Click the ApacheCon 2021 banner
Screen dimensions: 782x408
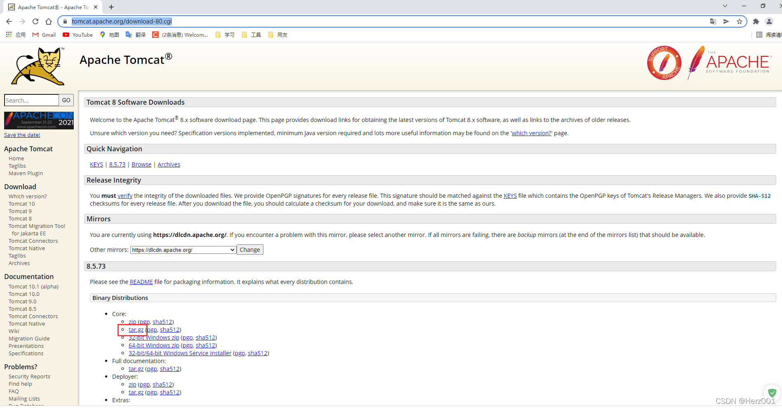click(39, 120)
